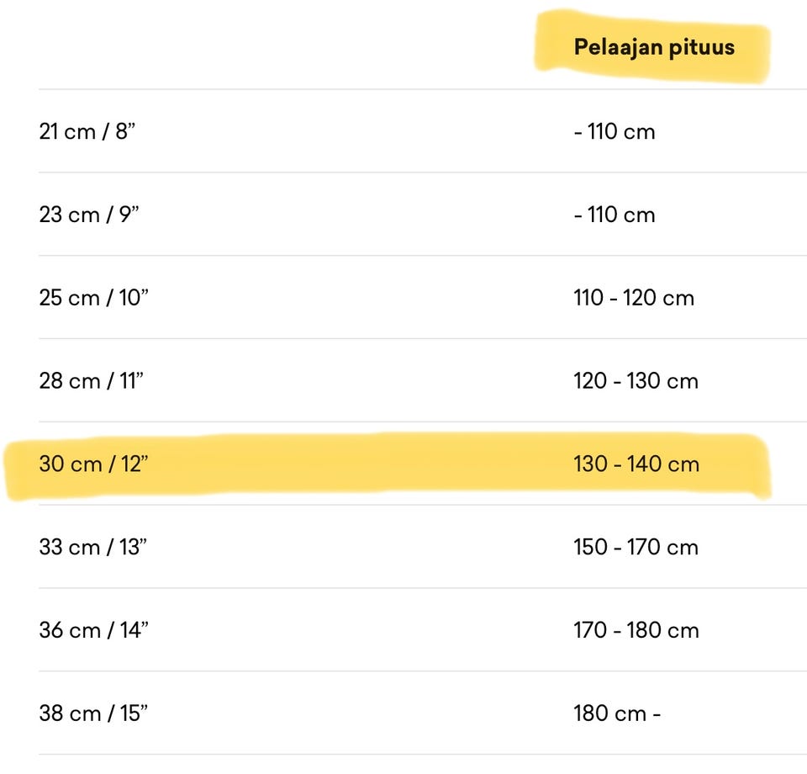Select the '180 cm -' height value
The image size is (807, 774).
coord(617,713)
